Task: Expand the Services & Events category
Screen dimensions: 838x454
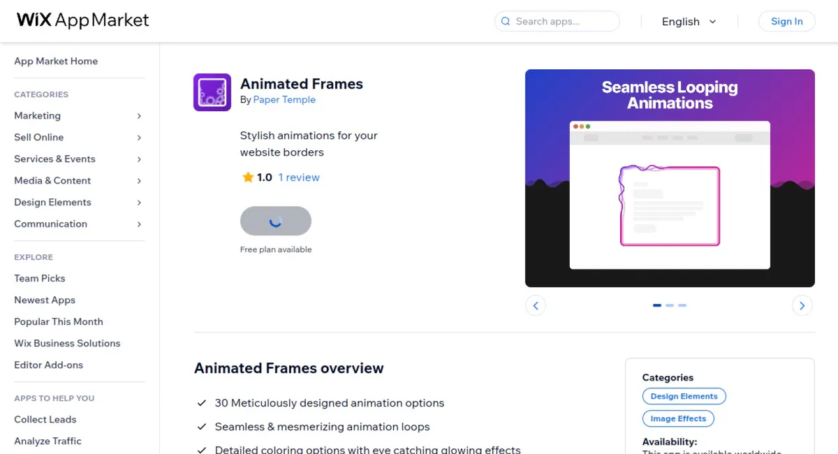Action: 78,159
